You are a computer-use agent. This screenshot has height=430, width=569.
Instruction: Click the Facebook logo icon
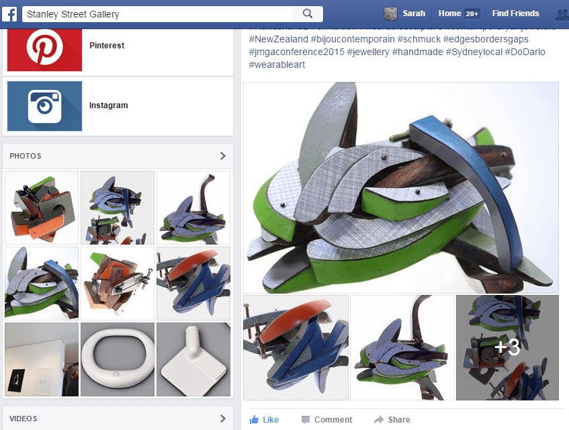click(x=9, y=13)
